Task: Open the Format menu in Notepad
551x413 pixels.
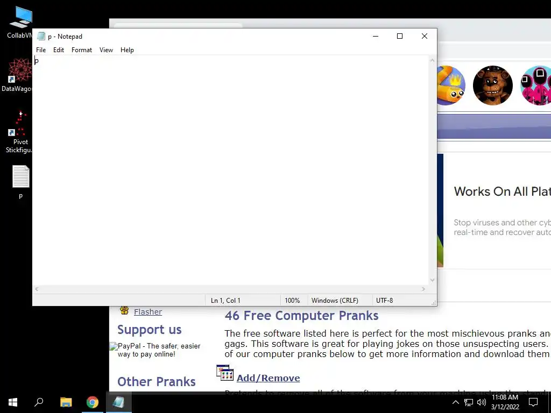Action: (82, 50)
